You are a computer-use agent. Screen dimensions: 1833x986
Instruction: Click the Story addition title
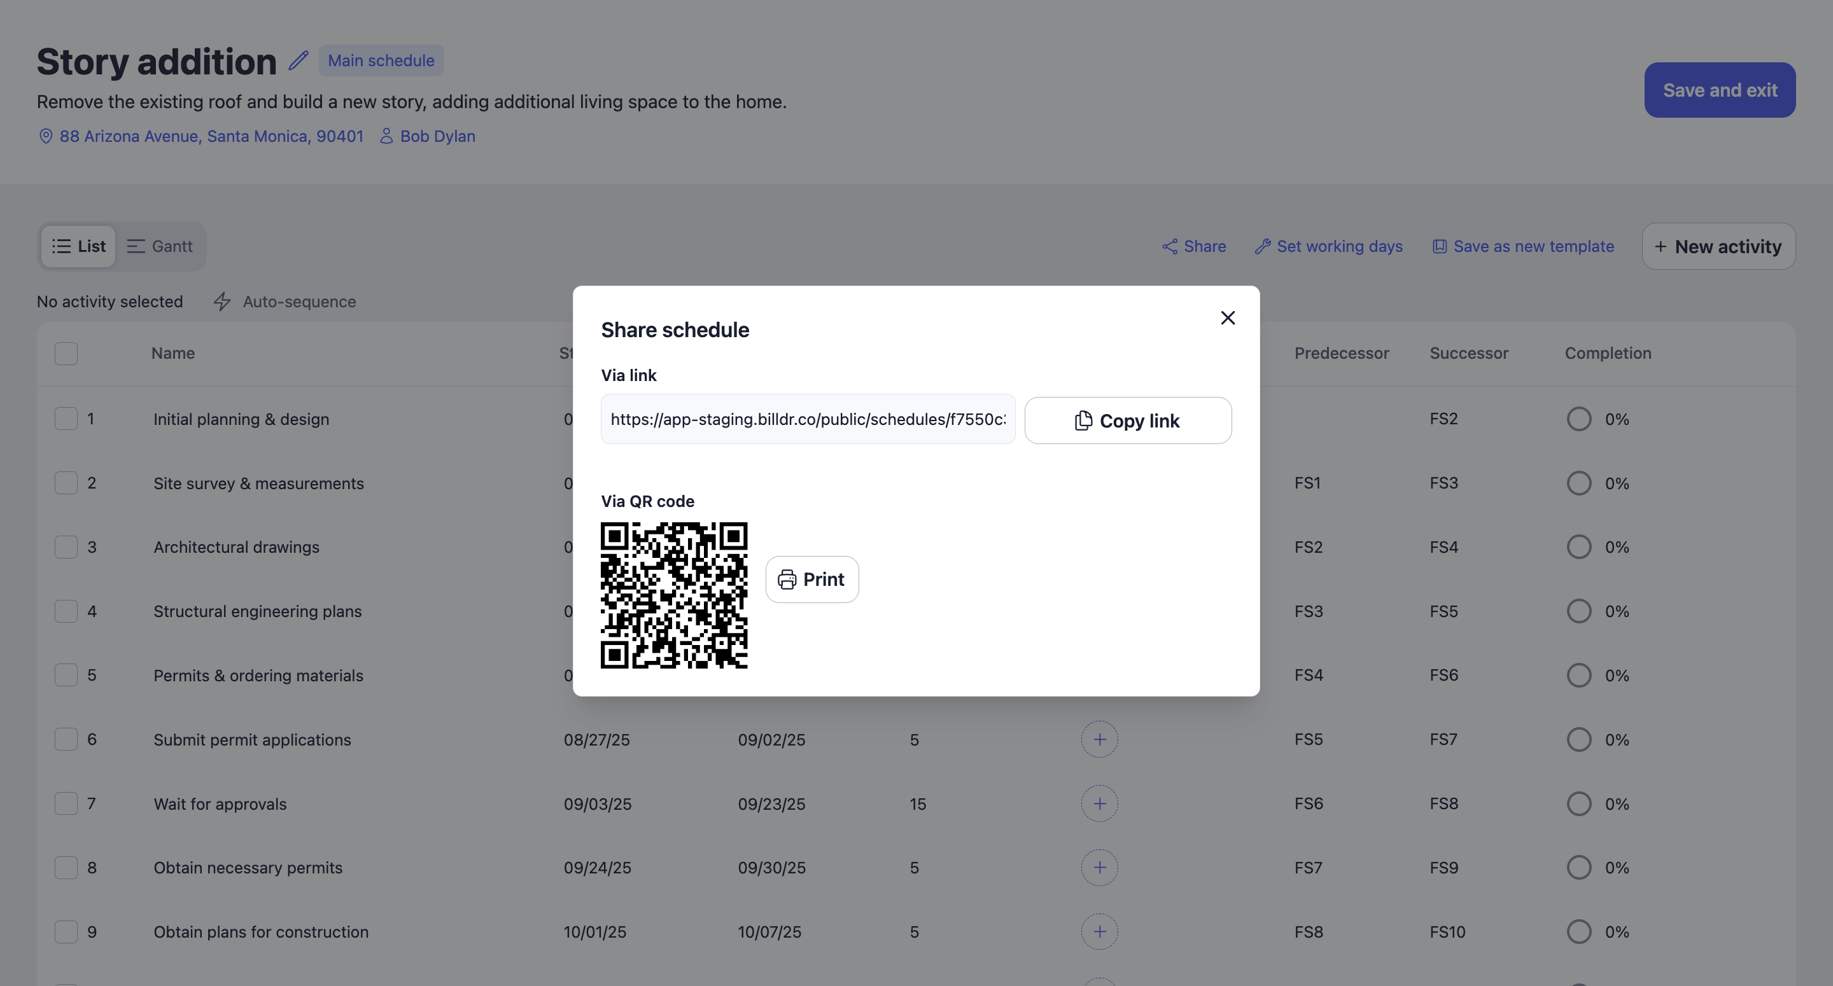coord(157,61)
